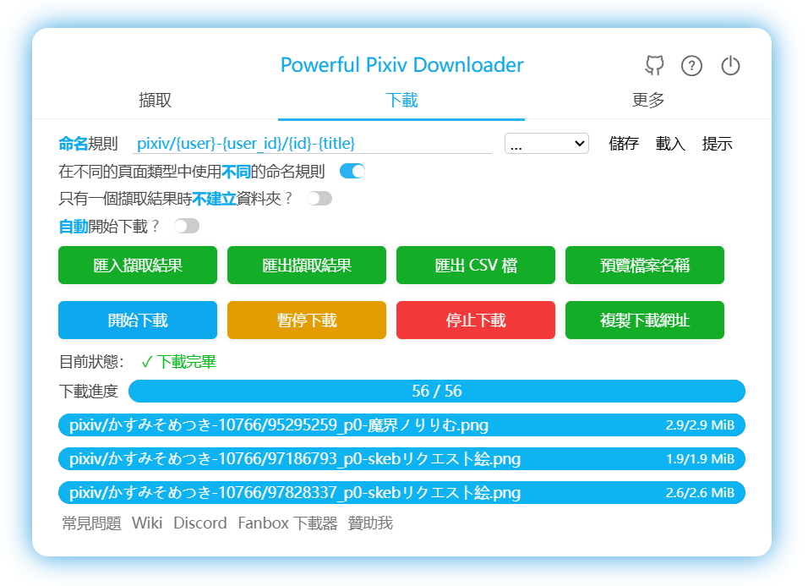
Task: Click the 95295259_p0 file progress bar
Action: [x=401, y=425]
